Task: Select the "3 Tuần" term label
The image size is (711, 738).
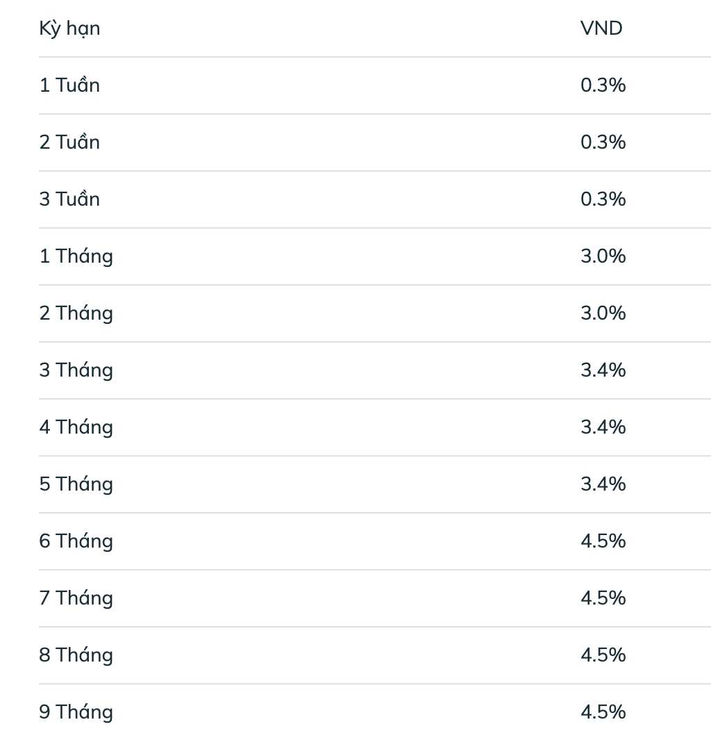Action: (69, 199)
